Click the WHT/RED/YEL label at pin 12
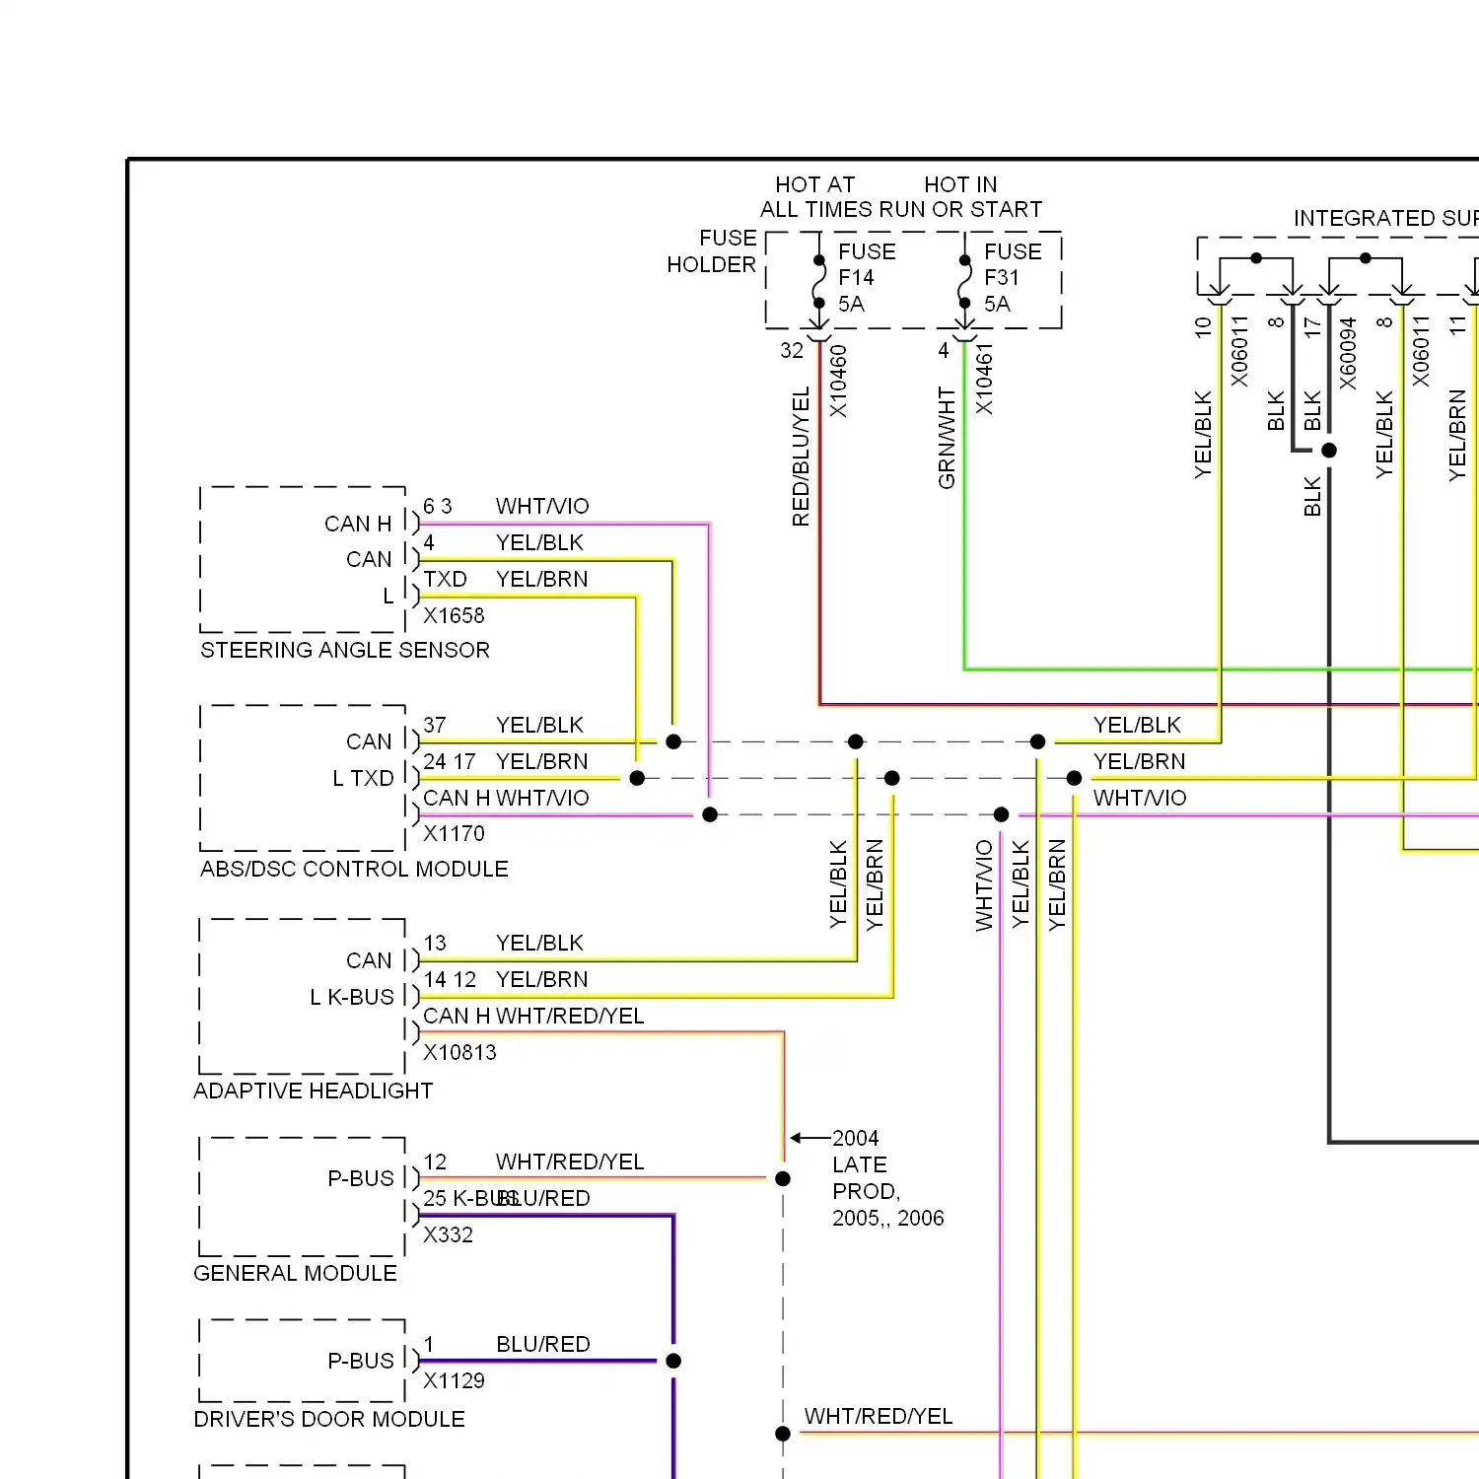The image size is (1479, 1479). point(570,1162)
